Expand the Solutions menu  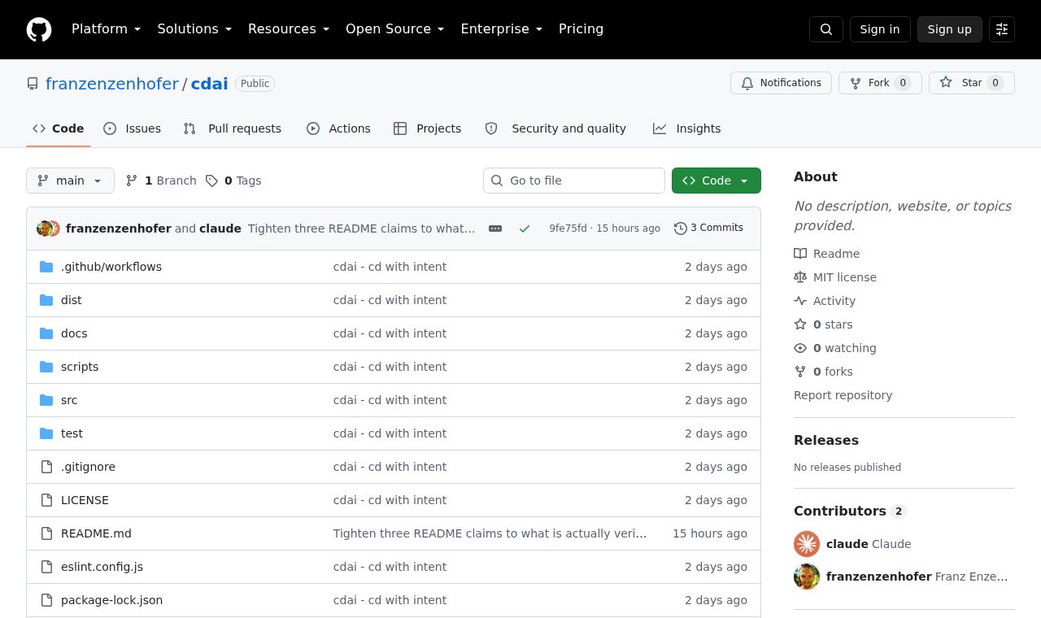click(x=194, y=29)
